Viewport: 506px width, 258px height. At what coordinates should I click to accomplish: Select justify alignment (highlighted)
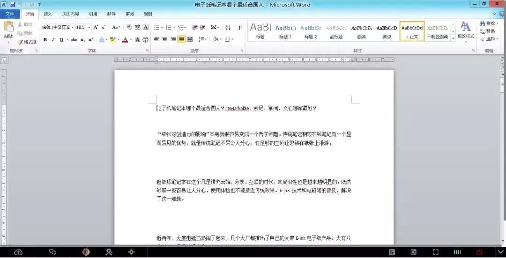click(x=182, y=39)
